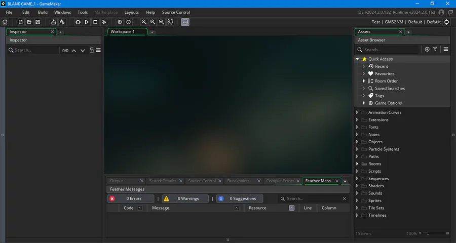Save project using floppy disk icon

point(38,22)
